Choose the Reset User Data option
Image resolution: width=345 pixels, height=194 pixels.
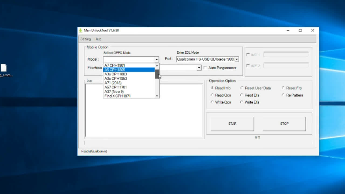(x=242, y=88)
